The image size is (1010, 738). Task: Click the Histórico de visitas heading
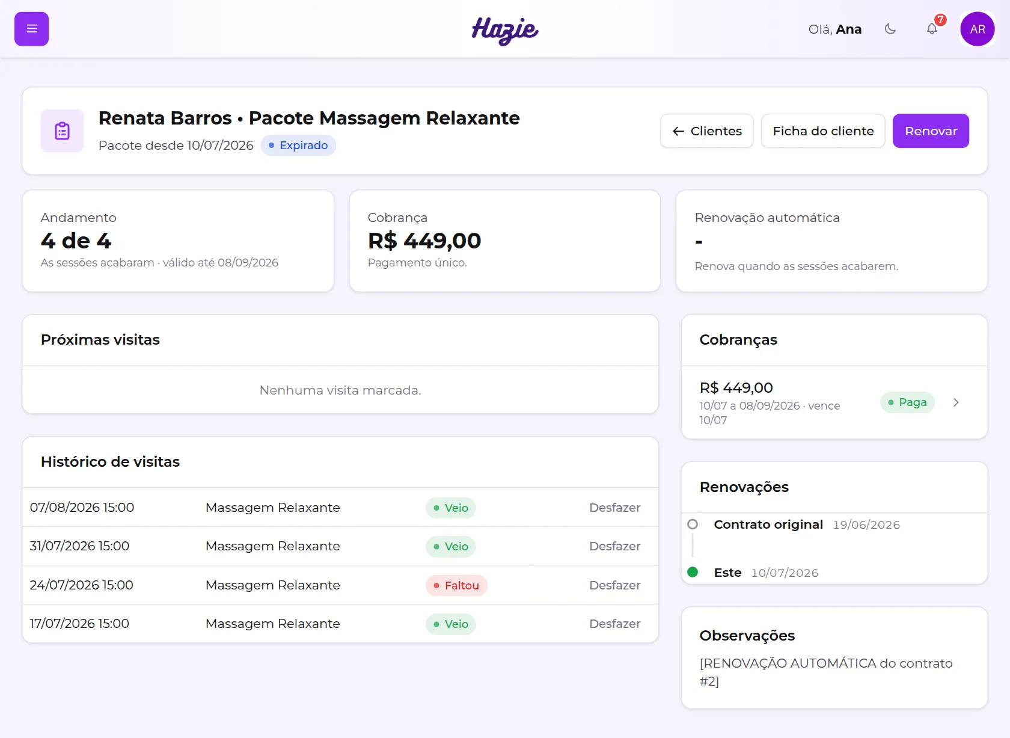click(110, 462)
